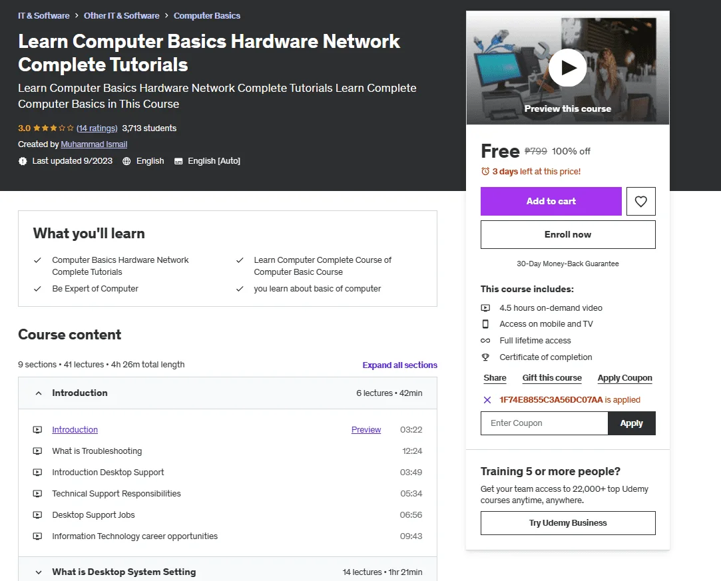Click the alarm clock icon near days left
The width and height of the screenshot is (721, 581).
[x=485, y=172]
